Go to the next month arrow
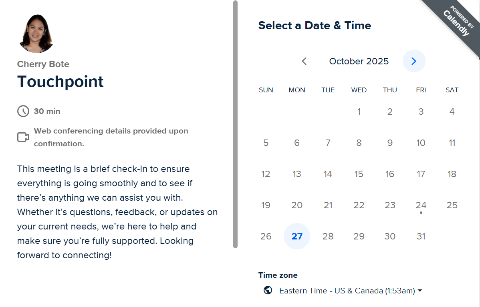This screenshot has width=480, height=307. [x=414, y=61]
